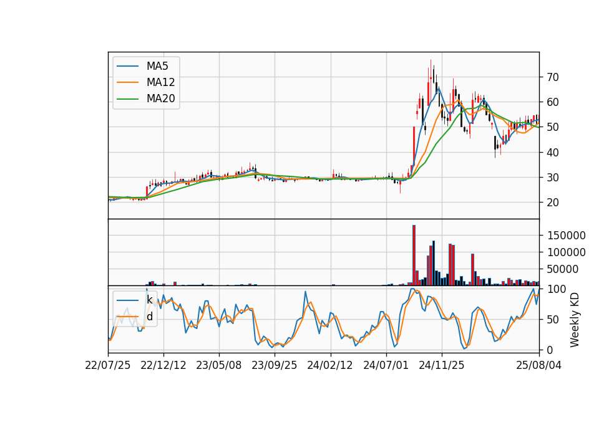Click the volume axis value 50000
This screenshot has width=599, height=430.
pyautogui.click(x=563, y=269)
